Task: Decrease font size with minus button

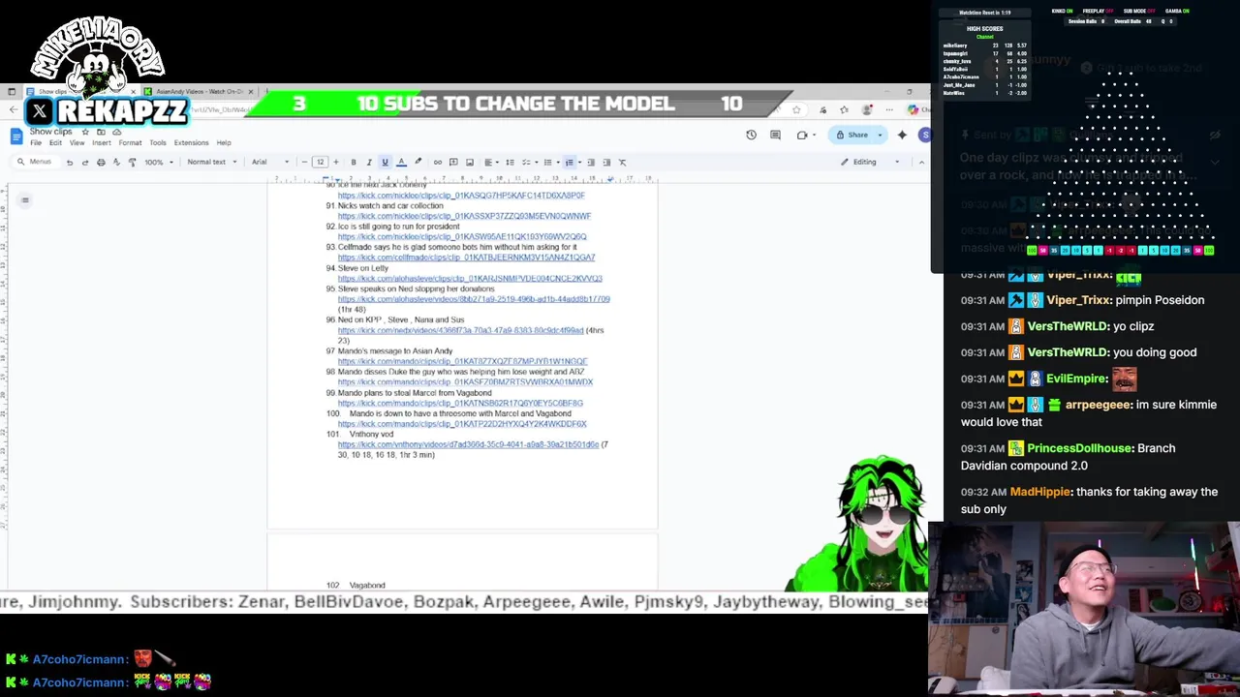Action: tap(304, 163)
